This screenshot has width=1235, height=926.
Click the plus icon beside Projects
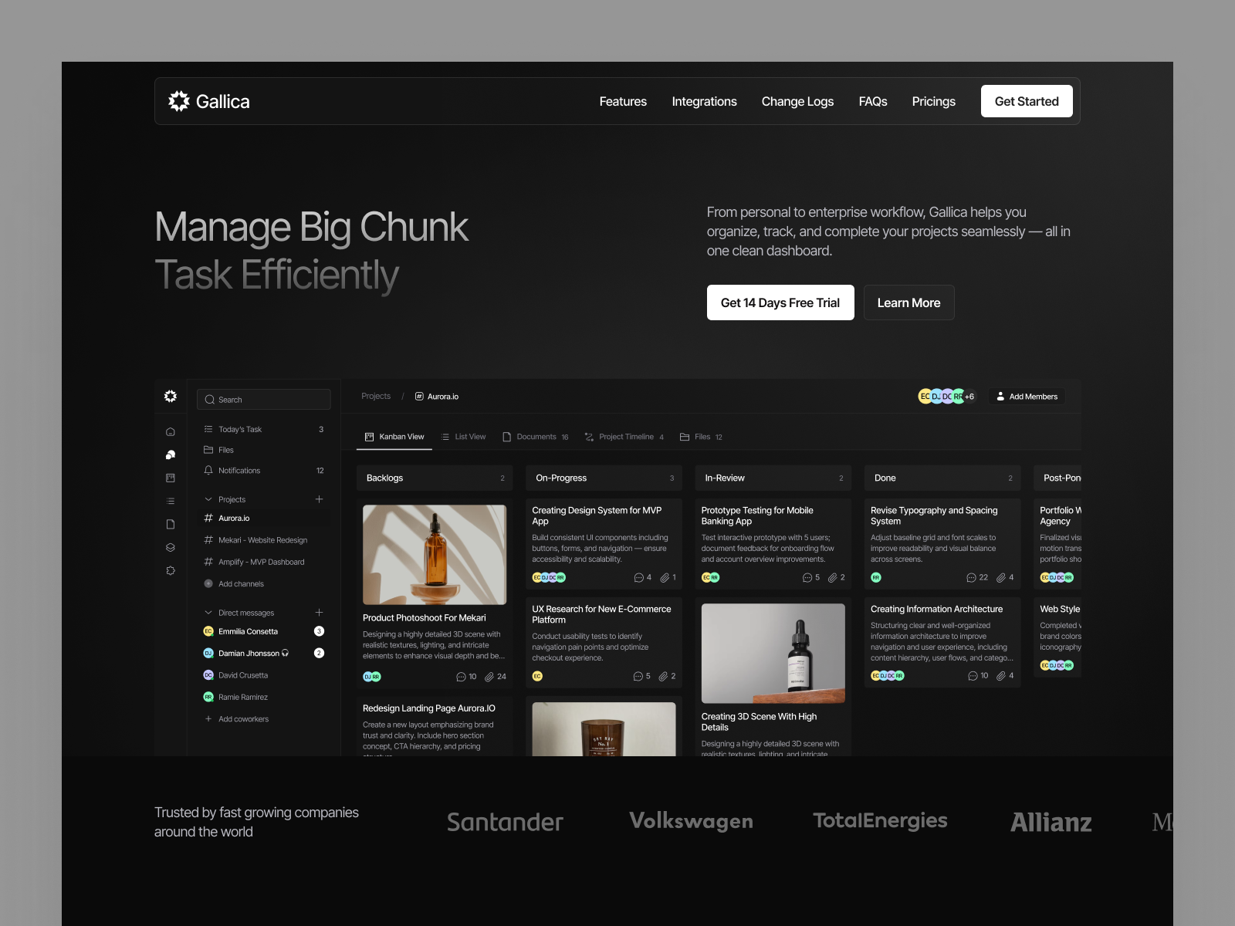(x=319, y=499)
